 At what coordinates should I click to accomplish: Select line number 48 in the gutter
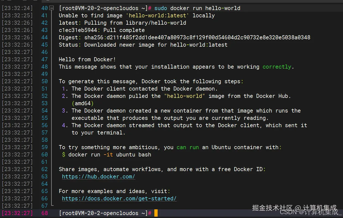(45, 67)
